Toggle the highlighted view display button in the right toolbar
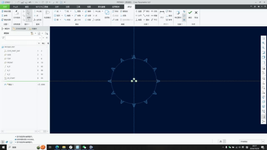 click(263, 117)
